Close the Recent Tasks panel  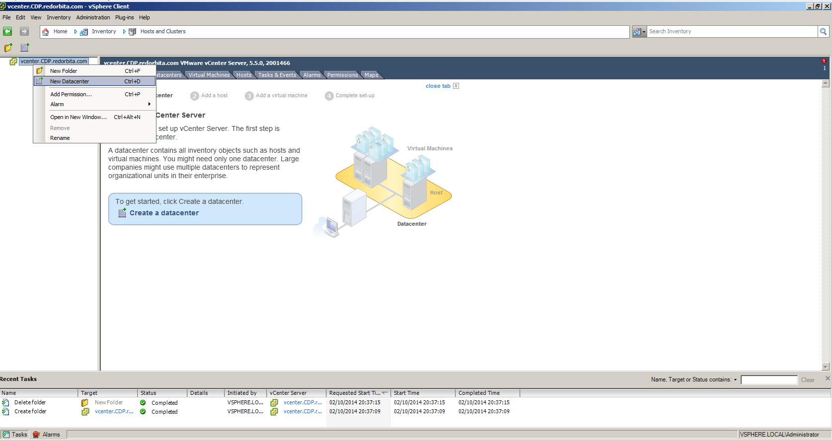coord(828,378)
